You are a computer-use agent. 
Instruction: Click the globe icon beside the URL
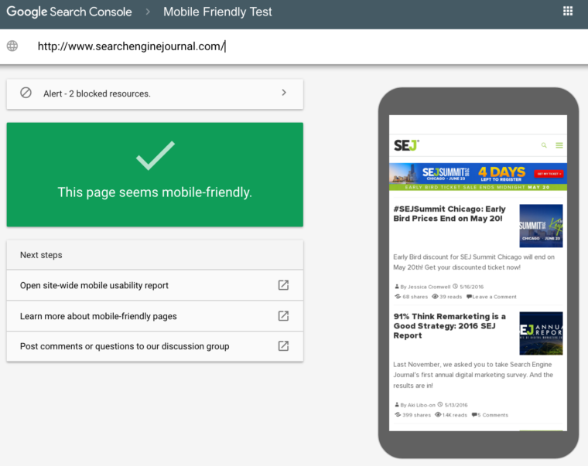12,46
